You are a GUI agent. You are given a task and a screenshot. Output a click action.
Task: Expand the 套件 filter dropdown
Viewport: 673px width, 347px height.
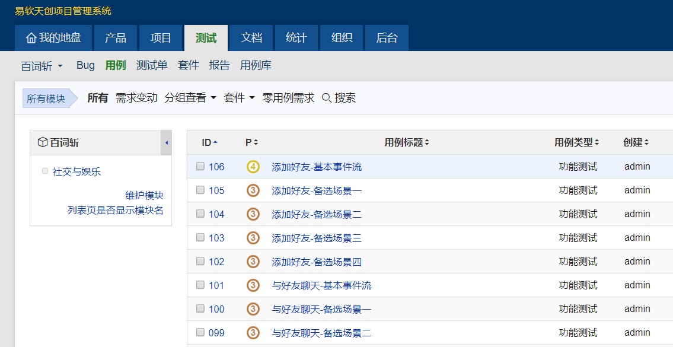pos(239,98)
